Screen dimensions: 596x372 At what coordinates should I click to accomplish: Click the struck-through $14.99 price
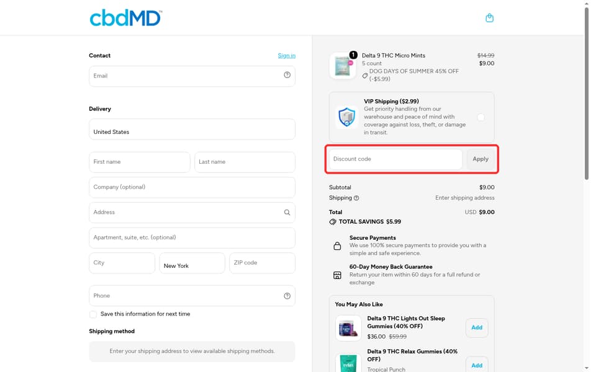[x=485, y=55]
